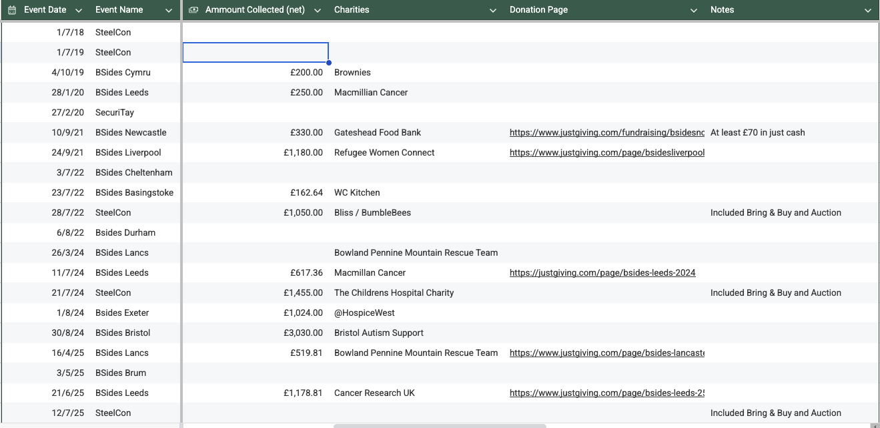The image size is (880, 428).
Task: Click the £250.00 amount cell
Action: [256, 93]
